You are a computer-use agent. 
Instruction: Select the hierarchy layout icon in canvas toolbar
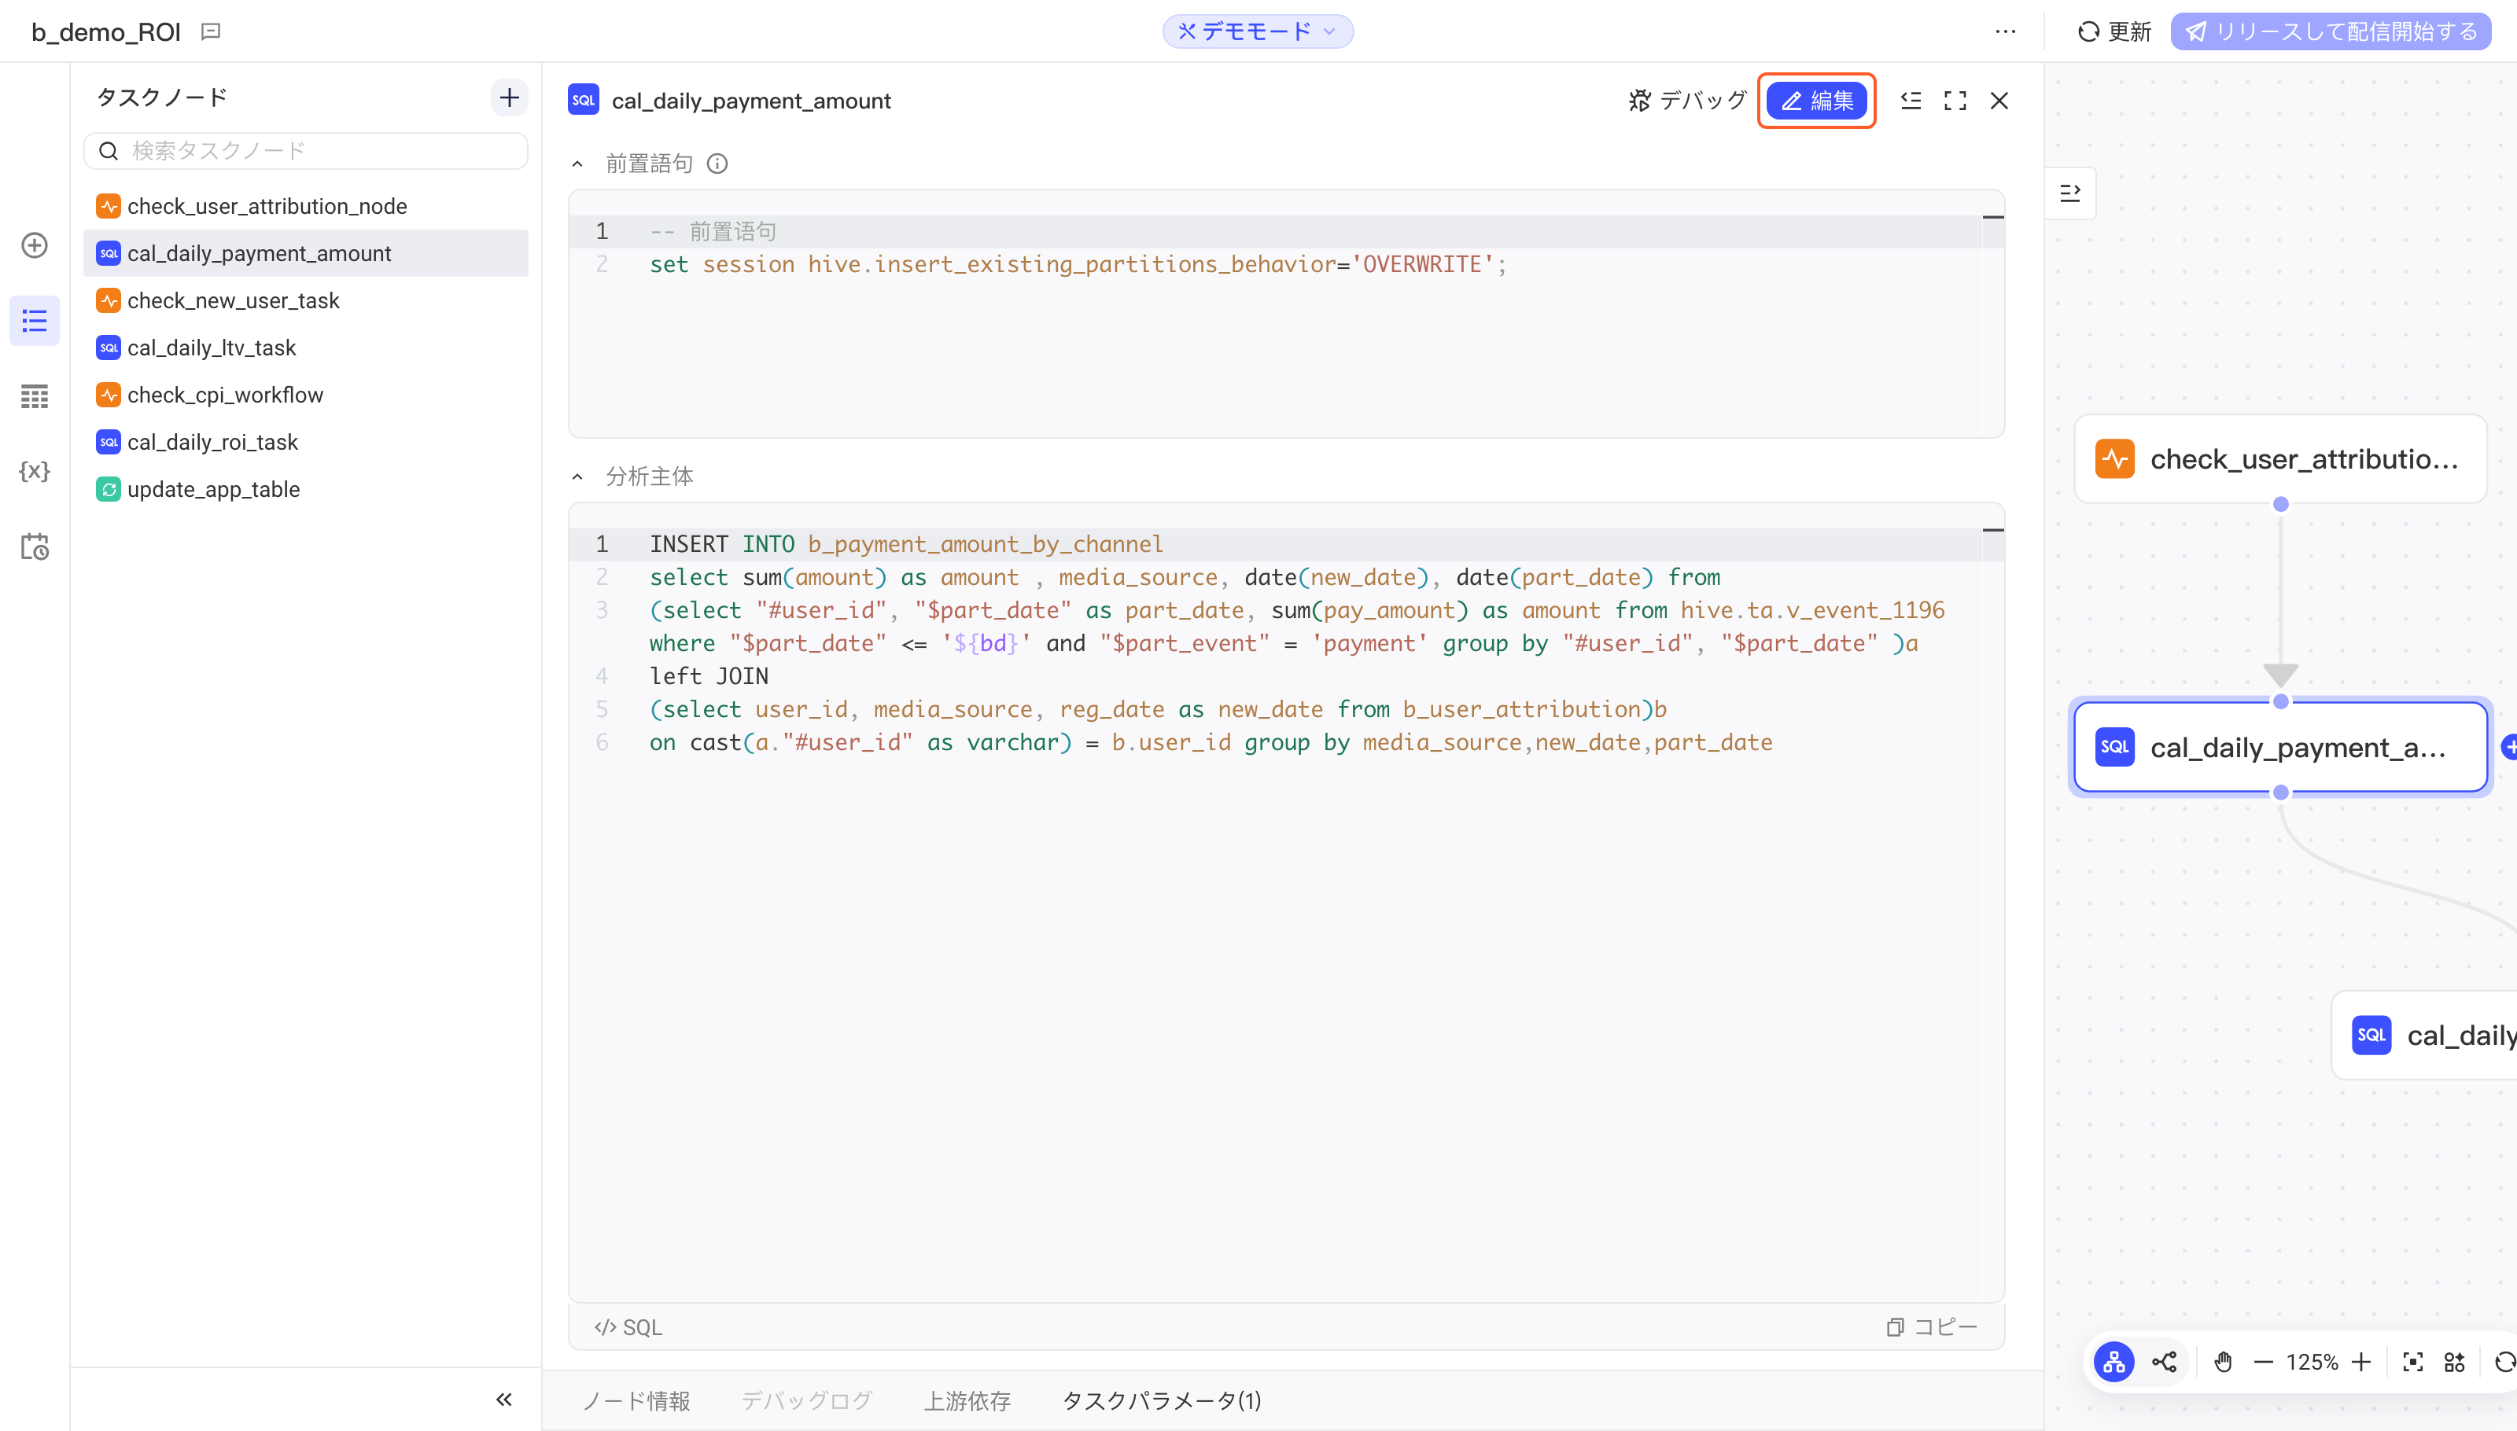(2114, 1362)
